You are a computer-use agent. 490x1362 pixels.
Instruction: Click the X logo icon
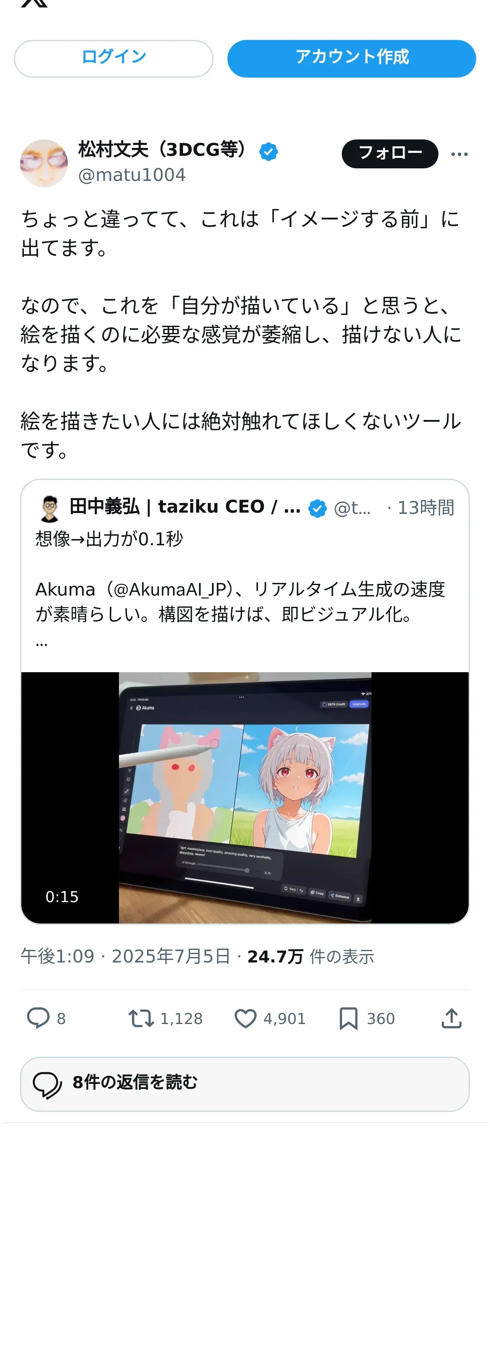pos(34,3)
